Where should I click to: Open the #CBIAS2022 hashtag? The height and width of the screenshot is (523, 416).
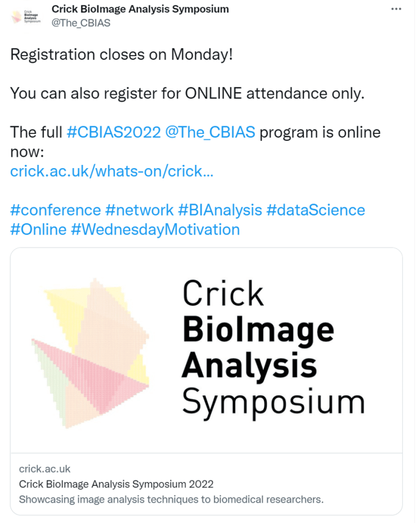pyautogui.click(x=114, y=132)
